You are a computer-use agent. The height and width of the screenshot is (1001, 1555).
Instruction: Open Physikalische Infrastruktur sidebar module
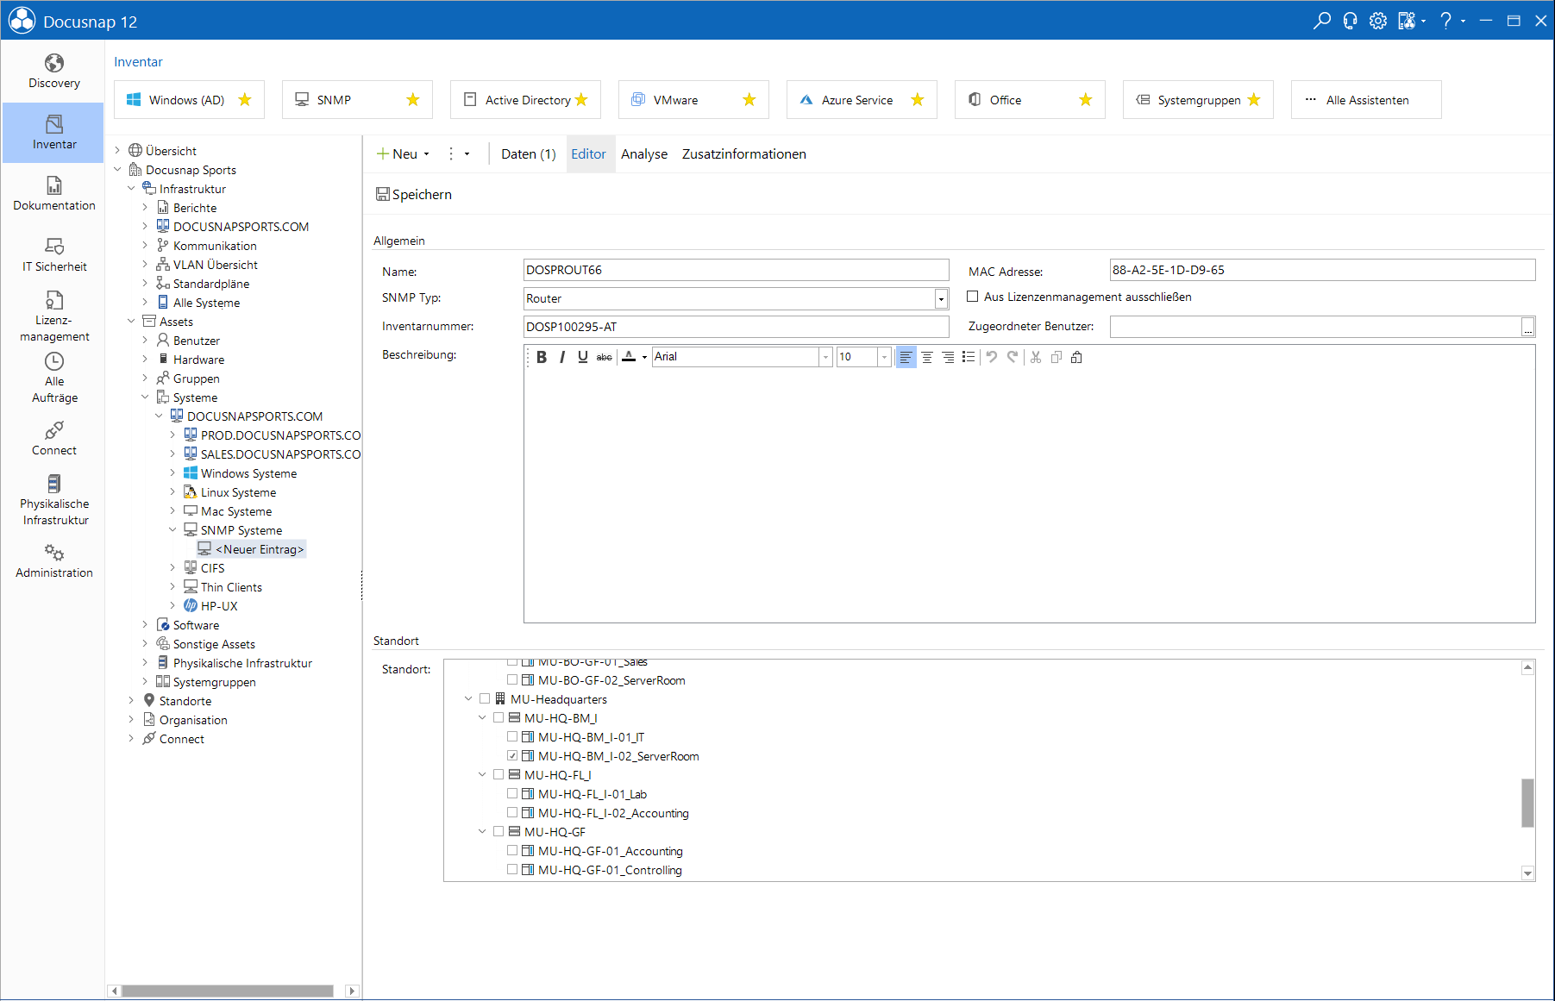click(53, 500)
